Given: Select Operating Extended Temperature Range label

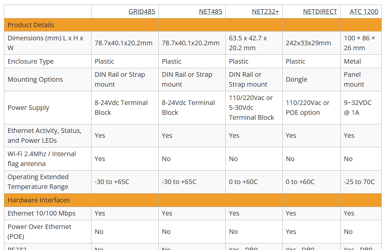Looking at the screenshot, I should (x=48, y=182).
